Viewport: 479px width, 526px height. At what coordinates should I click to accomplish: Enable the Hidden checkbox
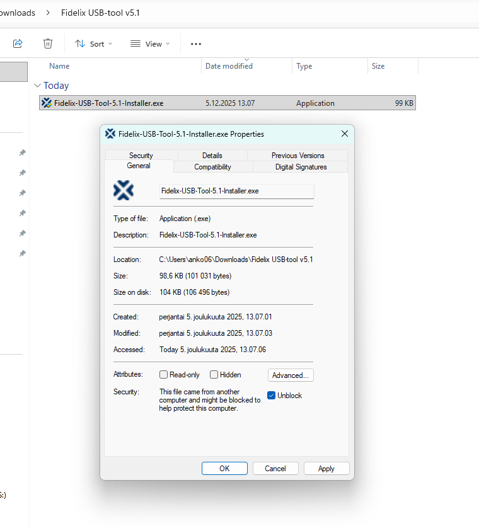click(214, 375)
